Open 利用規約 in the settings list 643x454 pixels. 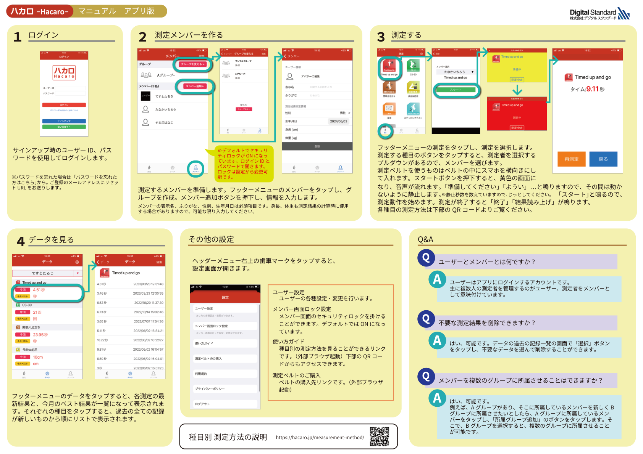(225, 374)
